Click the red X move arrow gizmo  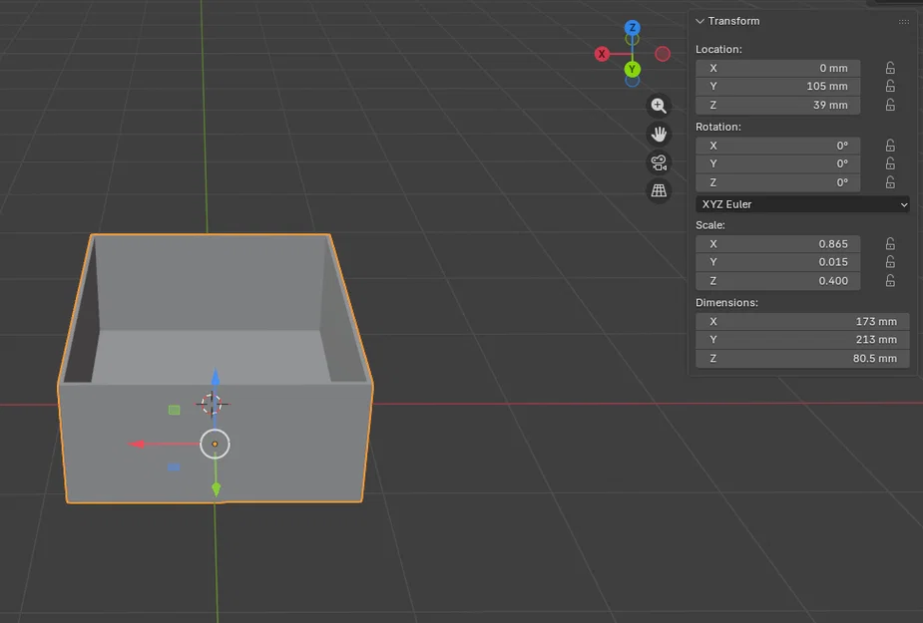point(137,445)
